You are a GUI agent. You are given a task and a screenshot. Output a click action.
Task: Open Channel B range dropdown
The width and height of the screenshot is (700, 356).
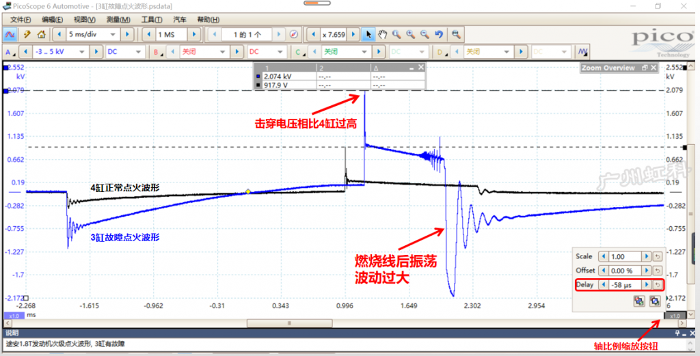pos(223,52)
